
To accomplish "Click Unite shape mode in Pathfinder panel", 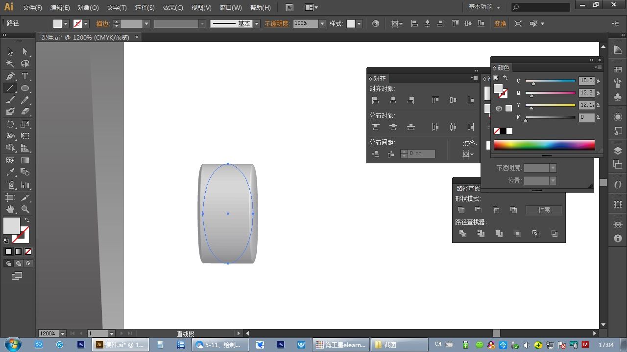I will pyautogui.click(x=461, y=210).
